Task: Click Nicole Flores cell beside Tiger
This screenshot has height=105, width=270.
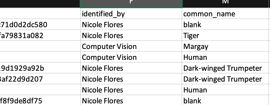Action: click(131, 35)
